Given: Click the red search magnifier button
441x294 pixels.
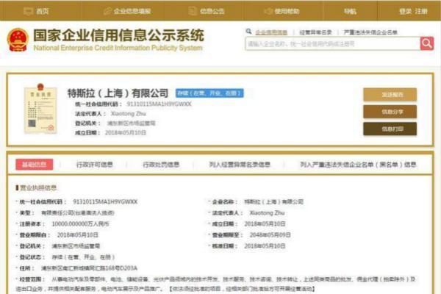Looking at the screenshot, I should point(427,43).
